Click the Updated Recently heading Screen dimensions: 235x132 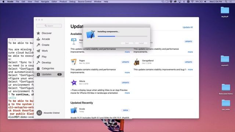82,103
